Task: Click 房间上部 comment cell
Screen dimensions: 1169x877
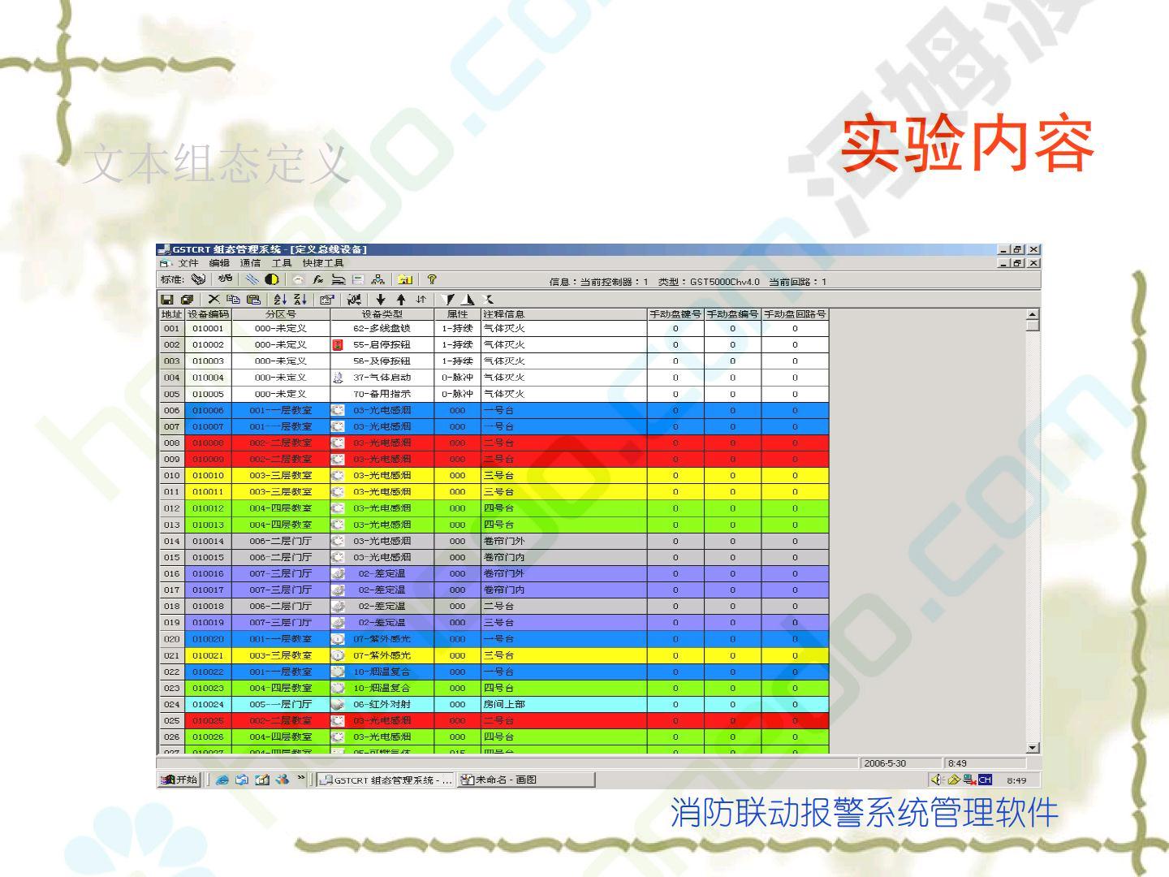Action: click(x=564, y=704)
